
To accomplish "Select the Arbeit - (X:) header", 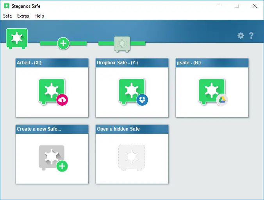I will pyautogui.click(x=52, y=63).
